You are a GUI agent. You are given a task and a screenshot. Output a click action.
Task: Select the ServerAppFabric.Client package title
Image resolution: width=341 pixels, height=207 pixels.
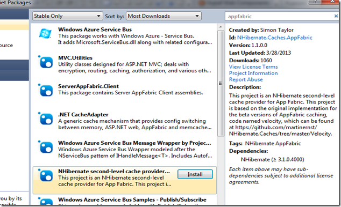(x=88, y=86)
